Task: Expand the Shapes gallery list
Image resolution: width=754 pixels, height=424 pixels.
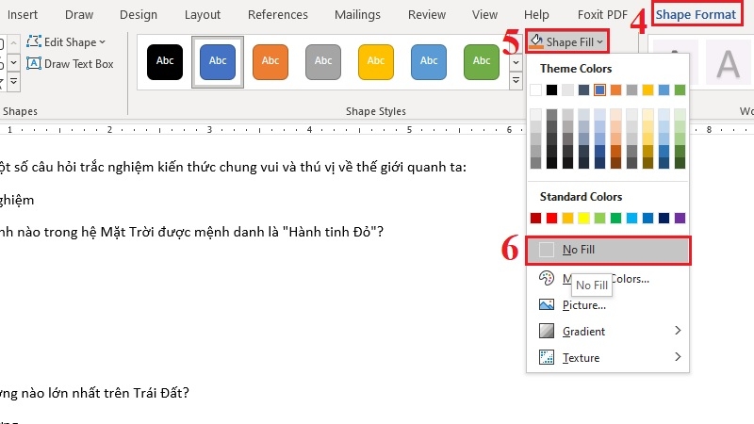Action: coord(13,82)
